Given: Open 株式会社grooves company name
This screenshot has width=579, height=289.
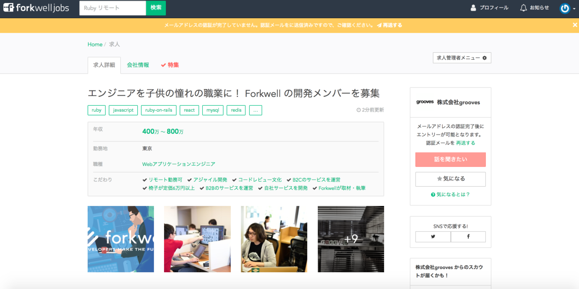Looking at the screenshot, I should pos(458,102).
